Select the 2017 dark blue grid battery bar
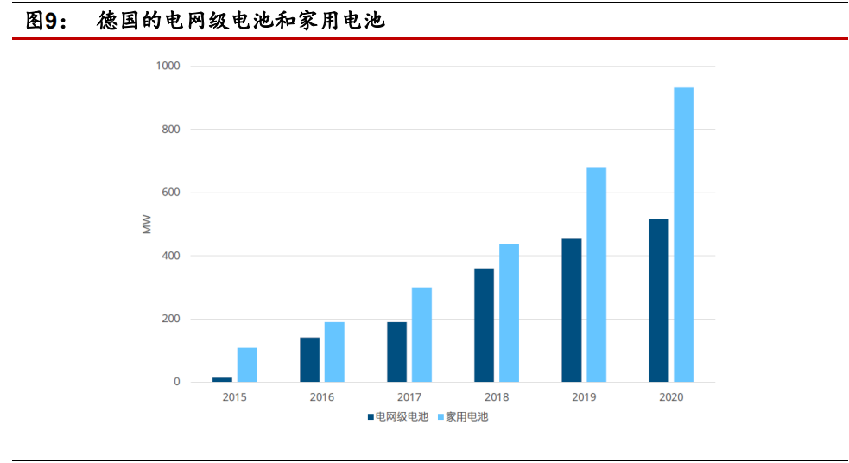This screenshot has height=463, width=849. [x=397, y=352]
